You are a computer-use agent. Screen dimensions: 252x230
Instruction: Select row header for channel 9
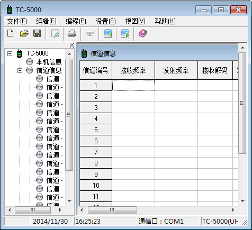tap(96, 174)
